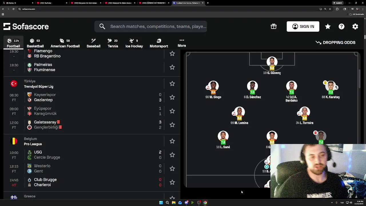This screenshot has width=366, height=206.
Task: Open A. Bardakcı player card
Action: pos(292,92)
